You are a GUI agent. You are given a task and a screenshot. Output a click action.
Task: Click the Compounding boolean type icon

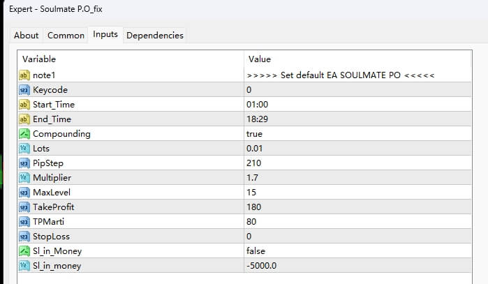pyautogui.click(x=24, y=133)
